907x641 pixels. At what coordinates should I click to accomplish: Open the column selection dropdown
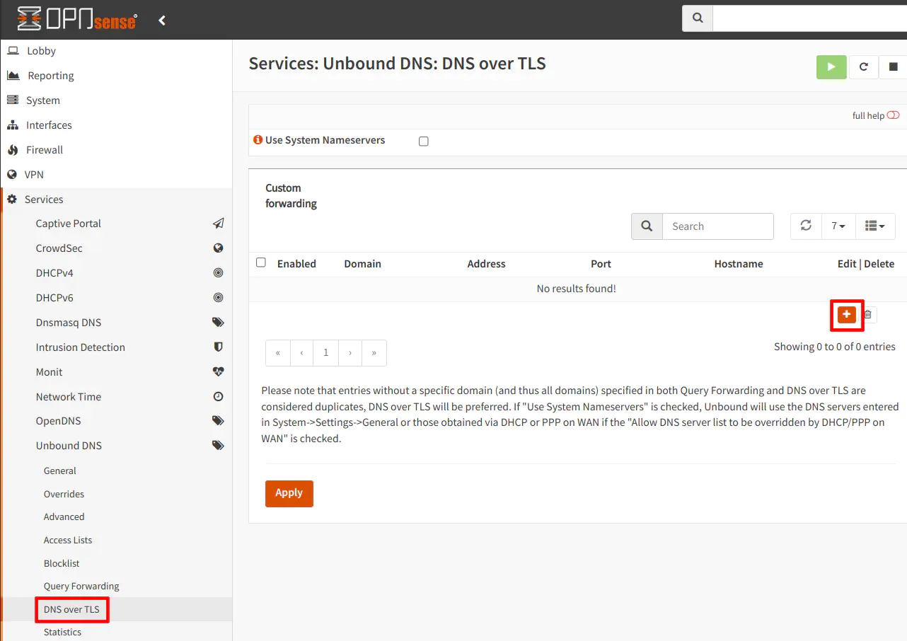pos(875,226)
